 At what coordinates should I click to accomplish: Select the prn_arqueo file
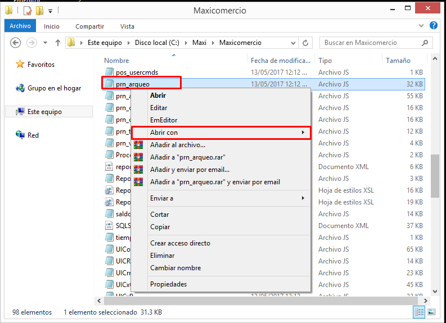[x=133, y=84]
